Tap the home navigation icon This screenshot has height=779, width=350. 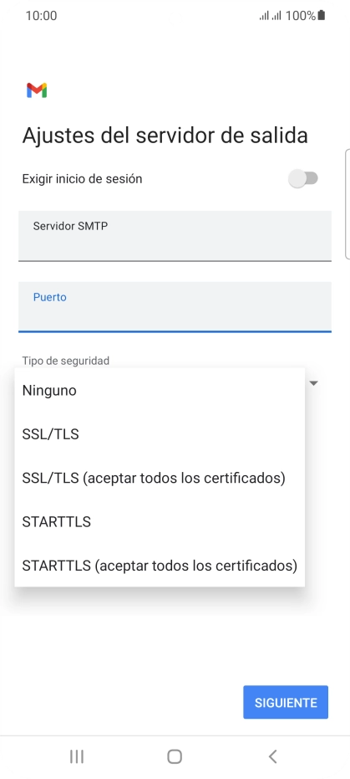[x=175, y=756]
